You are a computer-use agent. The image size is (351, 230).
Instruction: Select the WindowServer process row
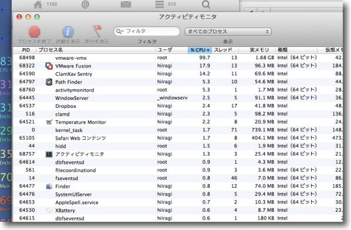coord(178,98)
